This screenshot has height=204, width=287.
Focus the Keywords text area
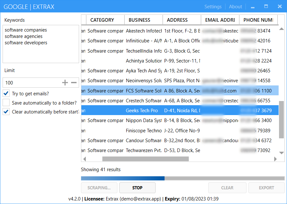pyautogui.click(x=41, y=44)
